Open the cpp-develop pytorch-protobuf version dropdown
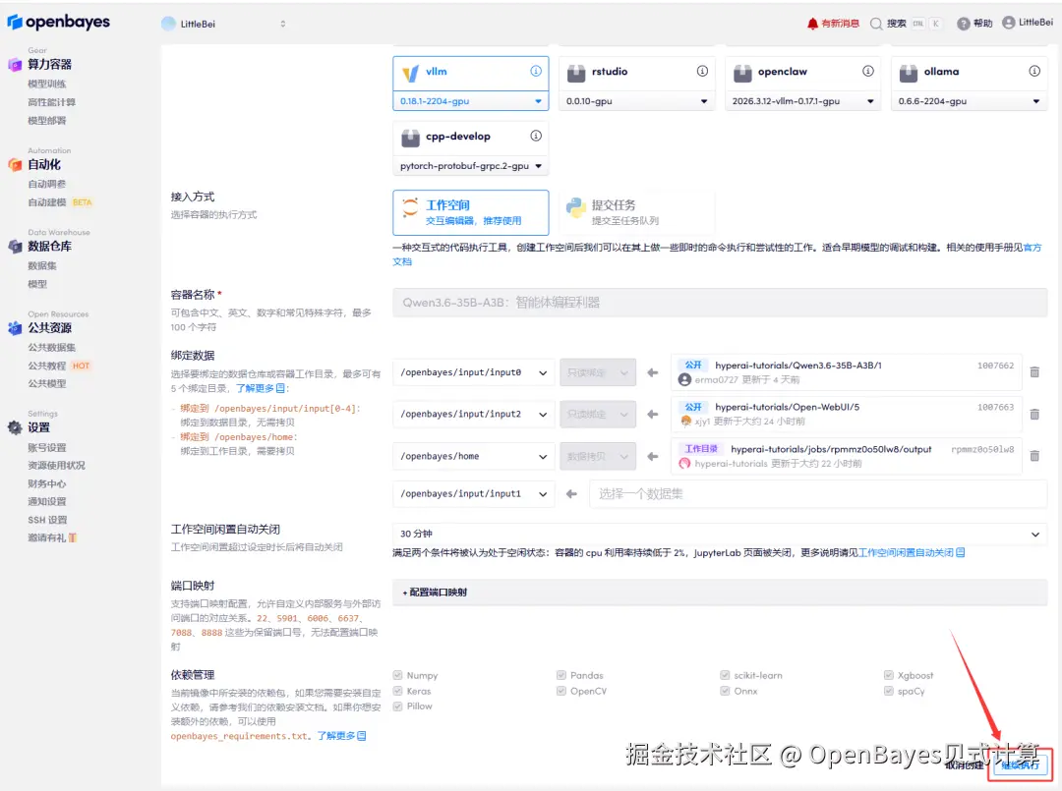The width and height of the screenshot is (1062, 791). point(471,166)
